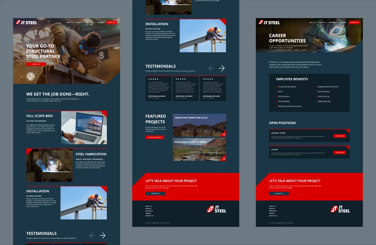The image size is (376, 245).
Task: Click 'Safety Bonuses' benefit item
Action: (323, 102)
